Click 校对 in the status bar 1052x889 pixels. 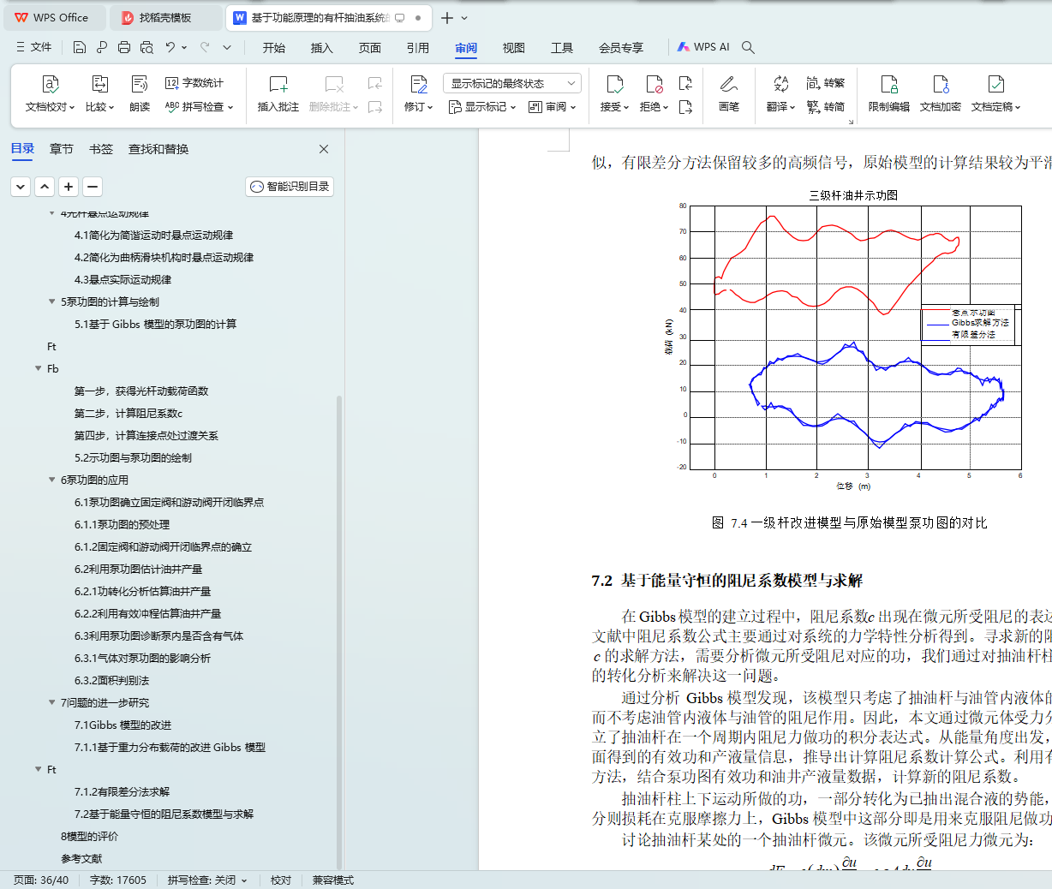[281, 880]
